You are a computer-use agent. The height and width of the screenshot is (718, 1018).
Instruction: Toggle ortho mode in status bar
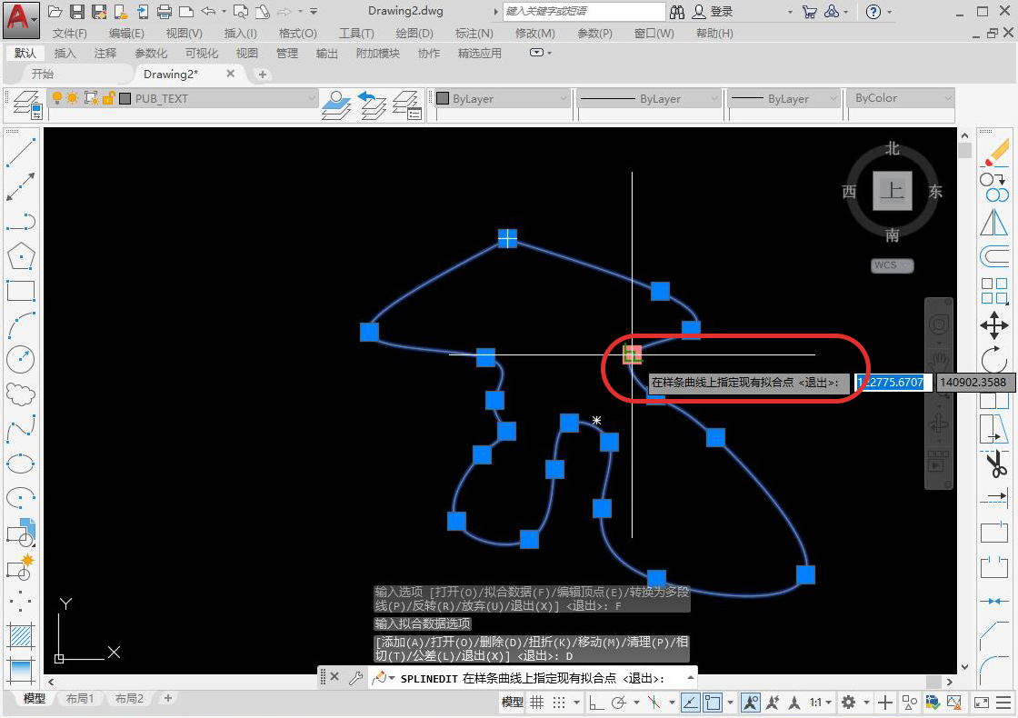pos(596,702)
